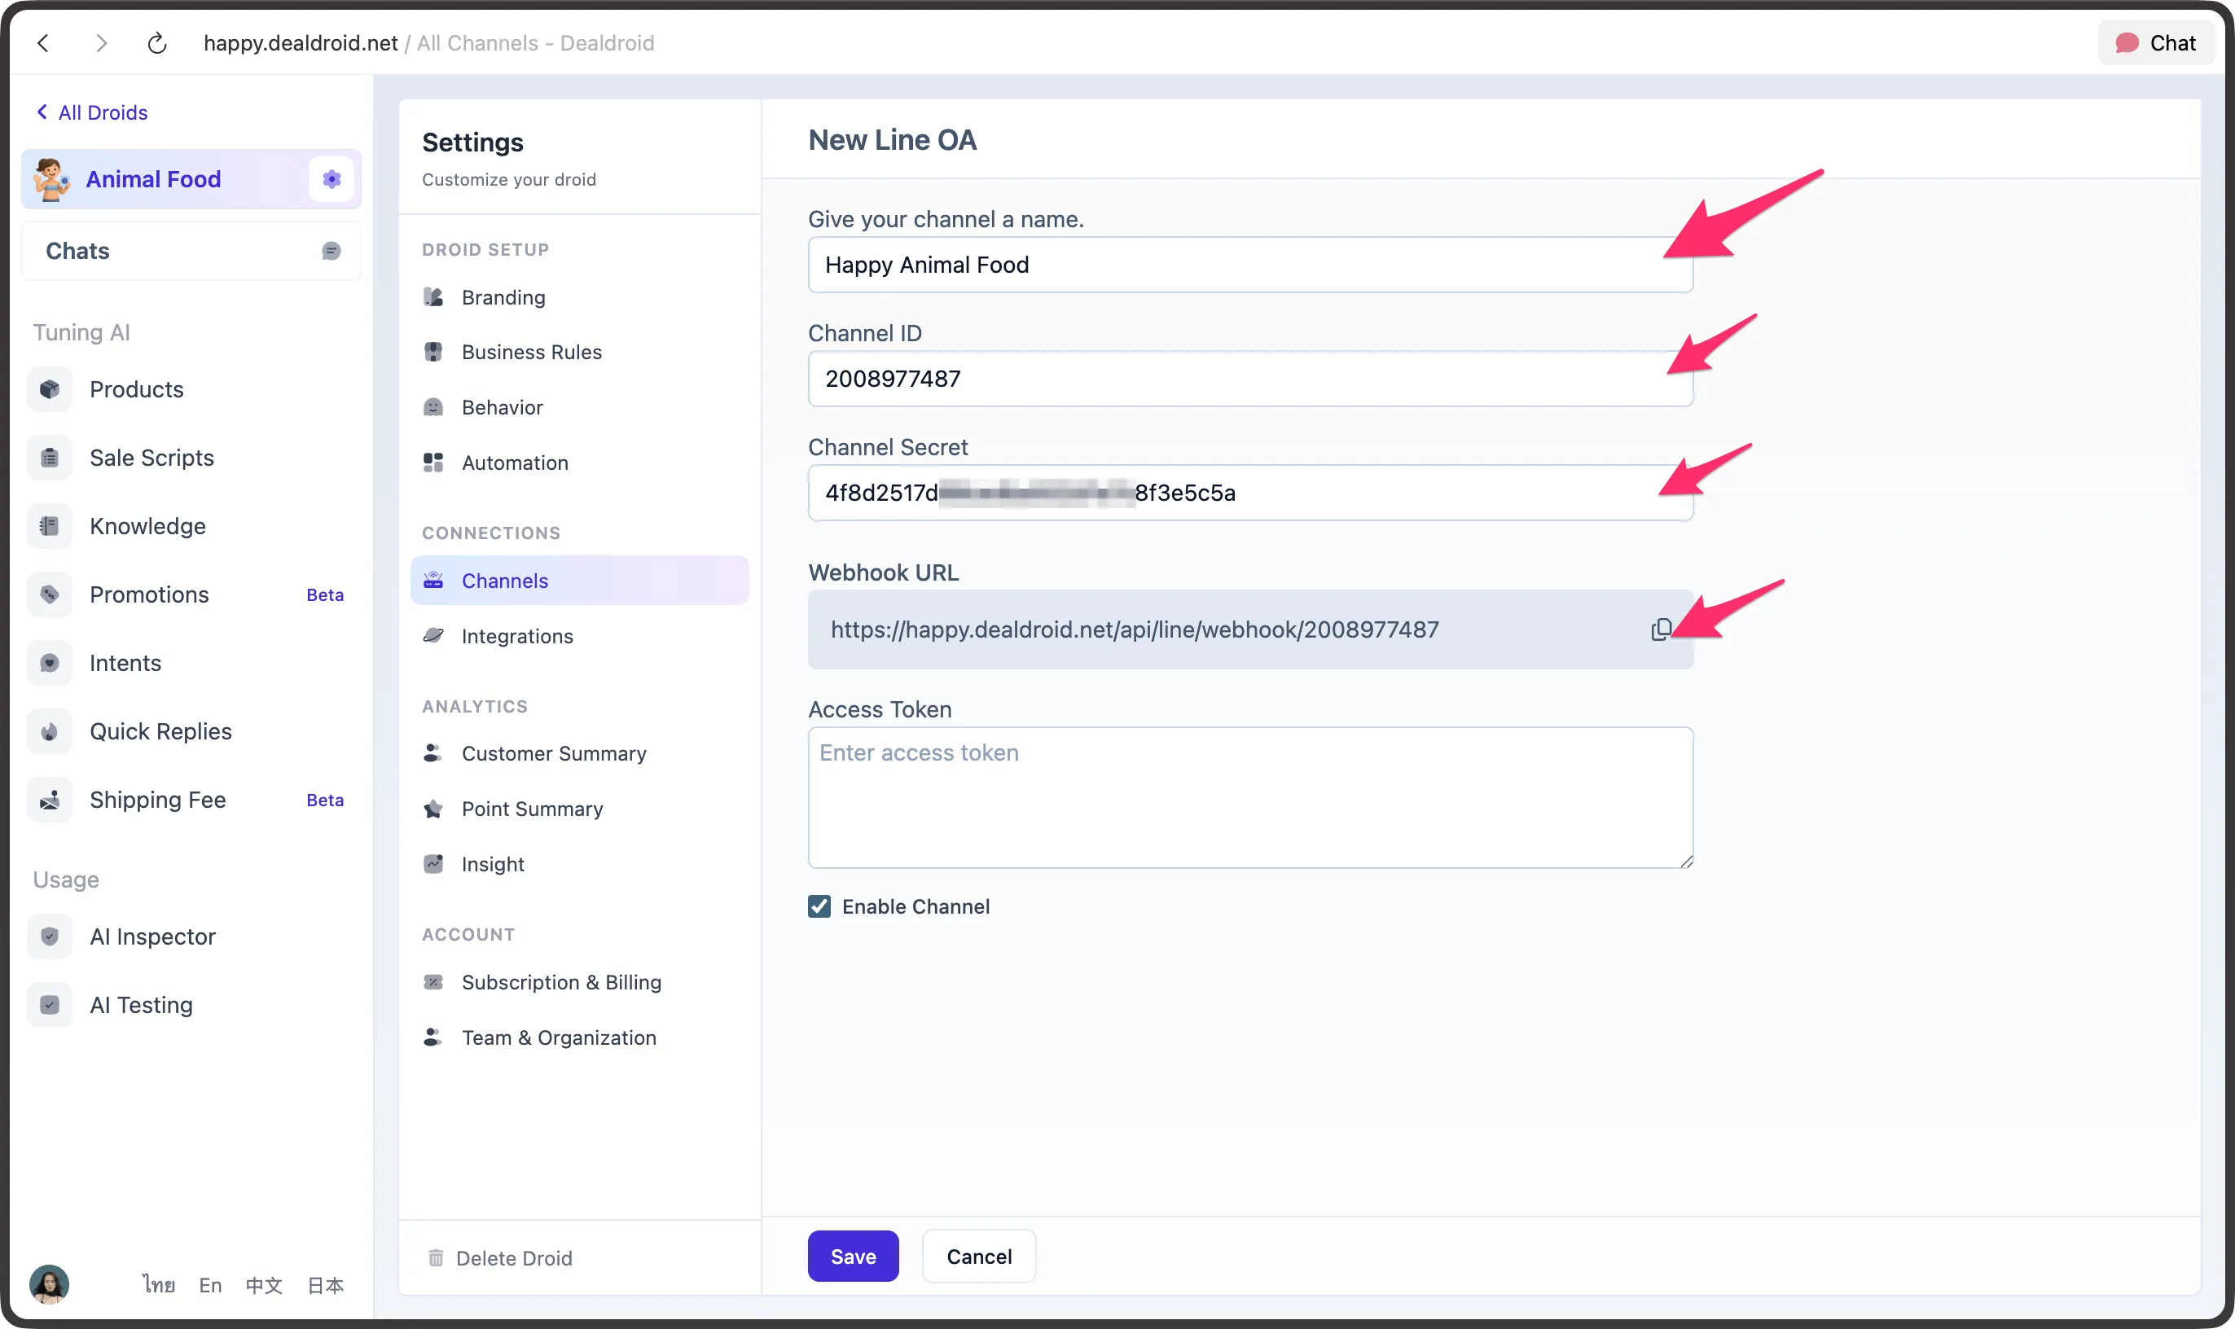Cancel the channel setup
The image size is (2235, 1329).
tap(977, 1256)
